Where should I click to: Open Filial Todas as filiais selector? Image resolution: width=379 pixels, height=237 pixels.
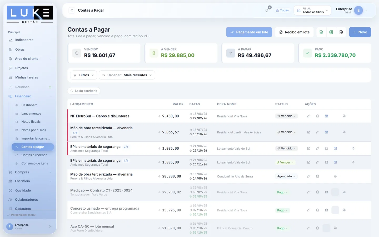click(x=312, y=11)
